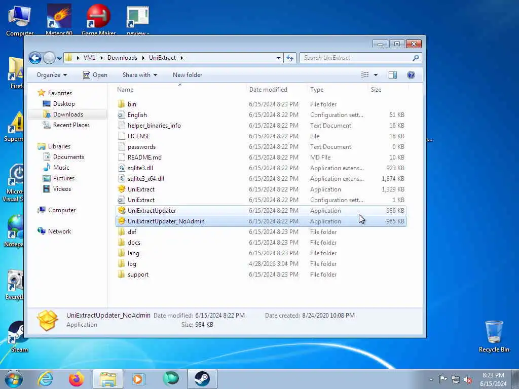519x389 pixels.
Task: Select the UniExtractUpdater_NoAdmin application icon
Action: tap(122, 221)
